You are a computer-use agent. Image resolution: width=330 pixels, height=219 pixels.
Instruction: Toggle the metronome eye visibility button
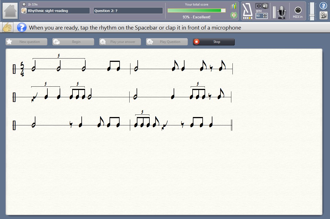point(258,6)
